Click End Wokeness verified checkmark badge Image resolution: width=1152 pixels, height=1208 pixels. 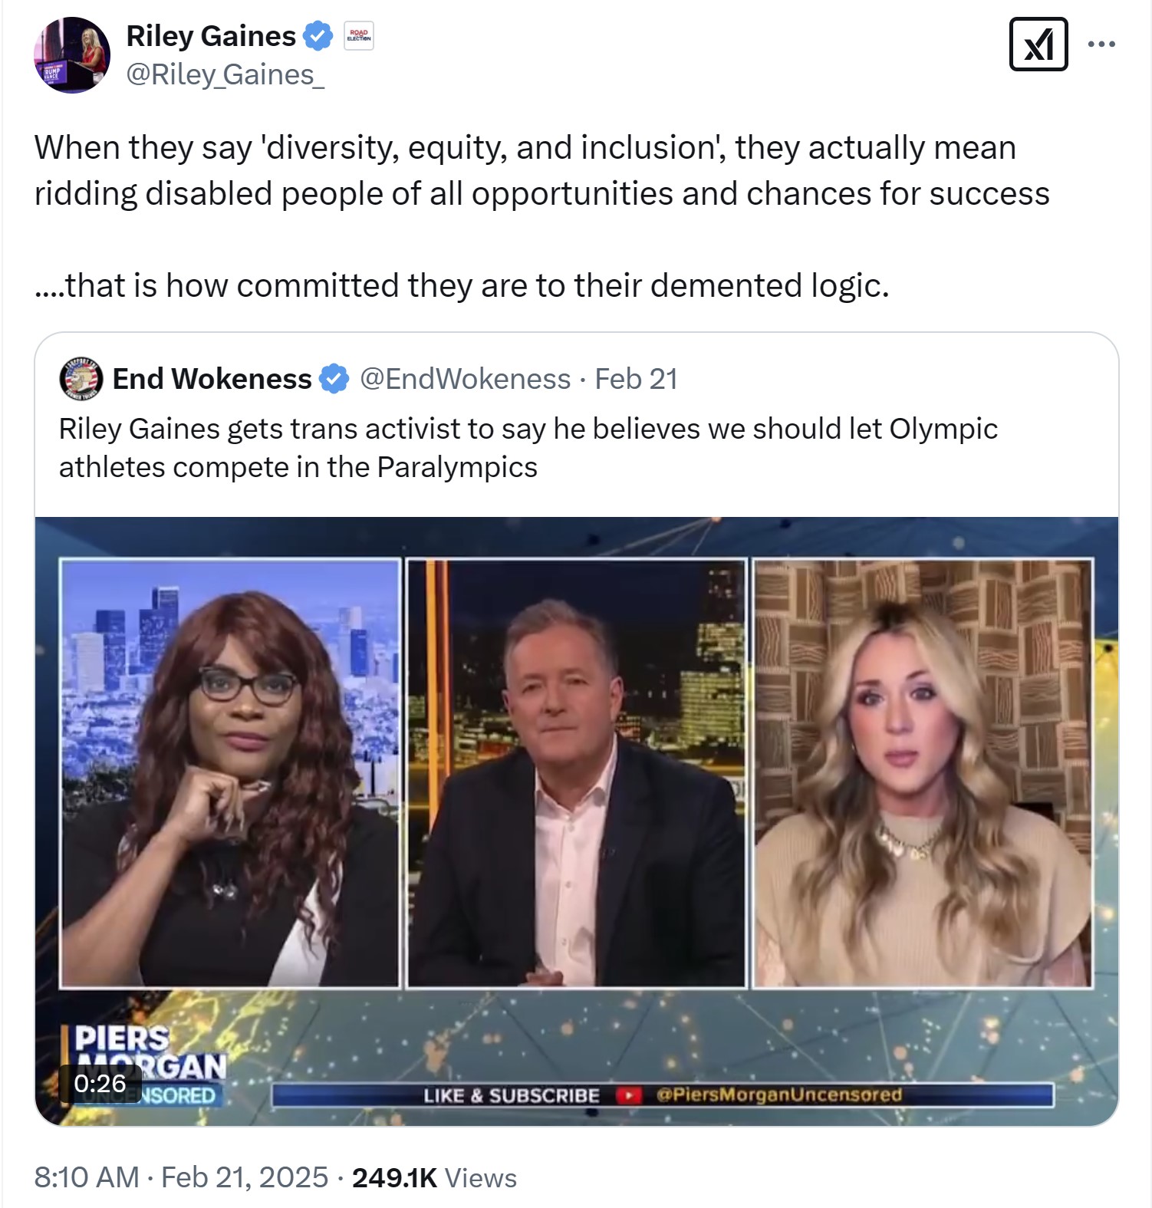point(334,379)
